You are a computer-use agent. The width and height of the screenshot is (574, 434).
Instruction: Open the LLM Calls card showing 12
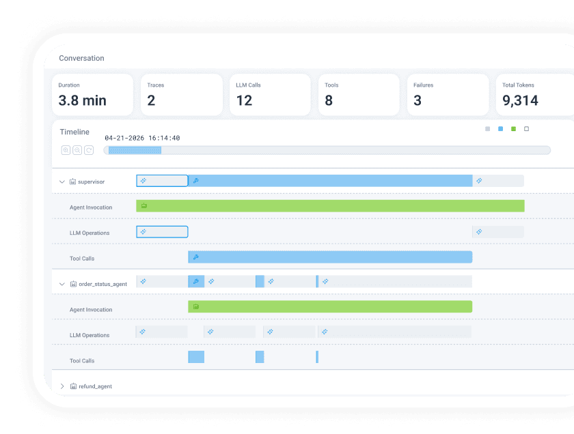click(270, 95)
